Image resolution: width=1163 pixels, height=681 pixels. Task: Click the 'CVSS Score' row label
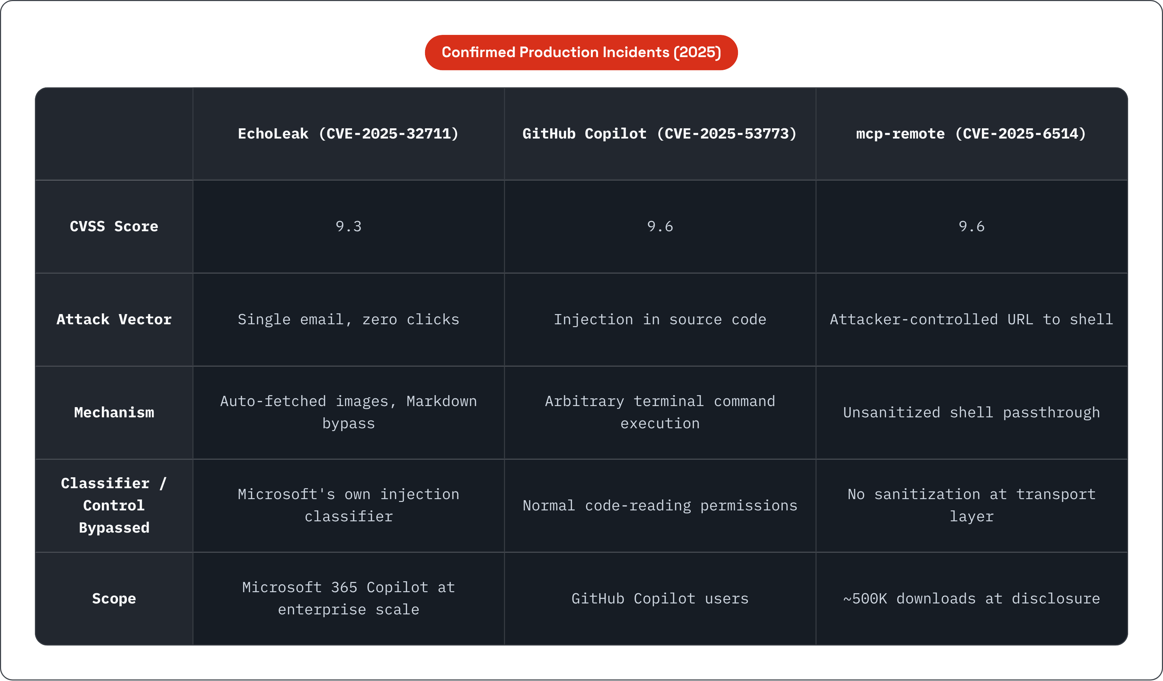point(114,227)
